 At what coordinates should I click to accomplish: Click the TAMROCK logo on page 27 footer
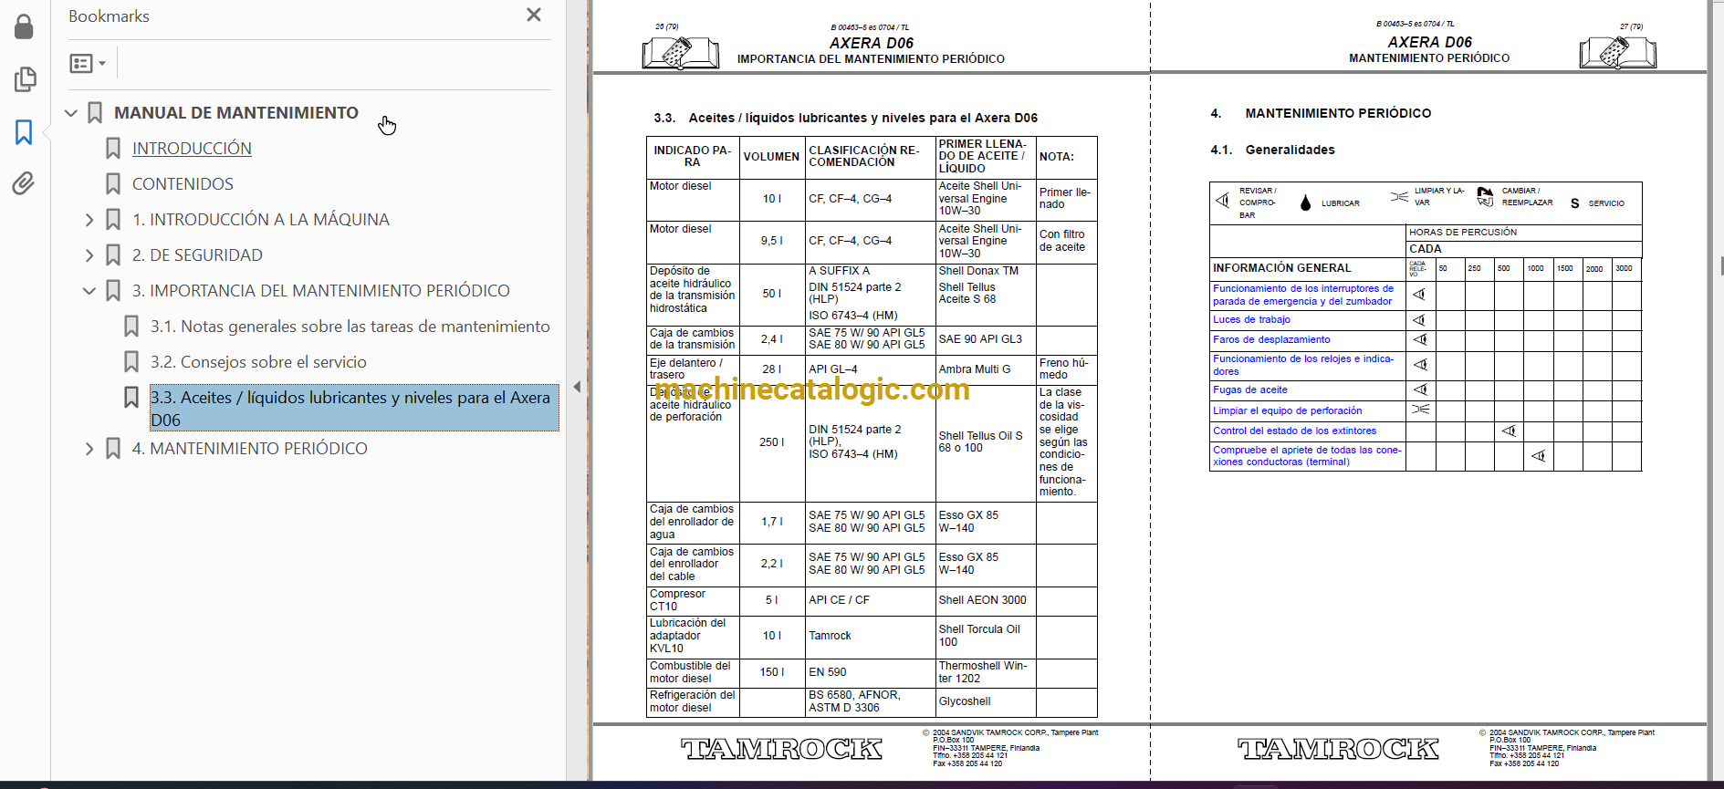pyautogui.click(x=1338, y=749)
